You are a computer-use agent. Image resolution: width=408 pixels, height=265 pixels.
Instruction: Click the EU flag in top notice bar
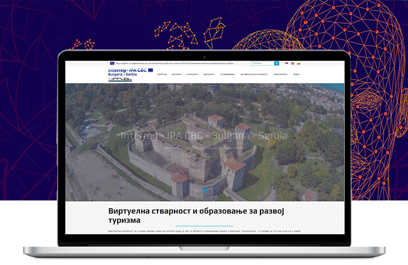point(112,63)
